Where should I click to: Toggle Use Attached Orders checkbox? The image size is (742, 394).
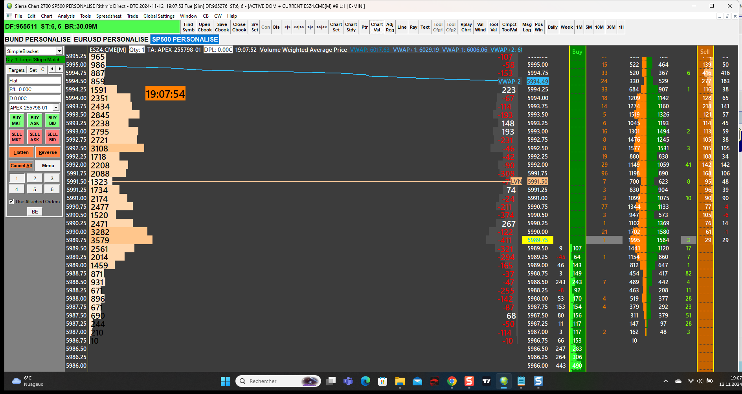pos(12,201)
